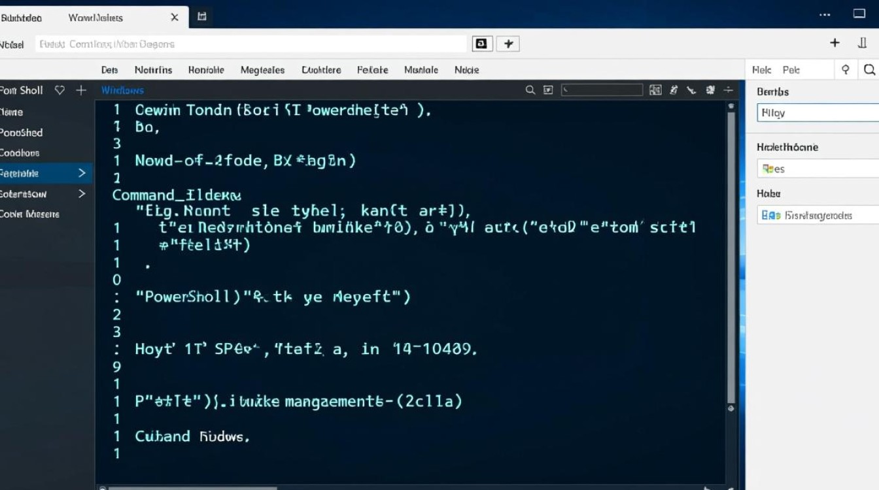The width and height of the screenshot is (879, 490).
Task: Click the plus icon beside Port Sholl
Action: pyautogui.click(x=81, y=90)
